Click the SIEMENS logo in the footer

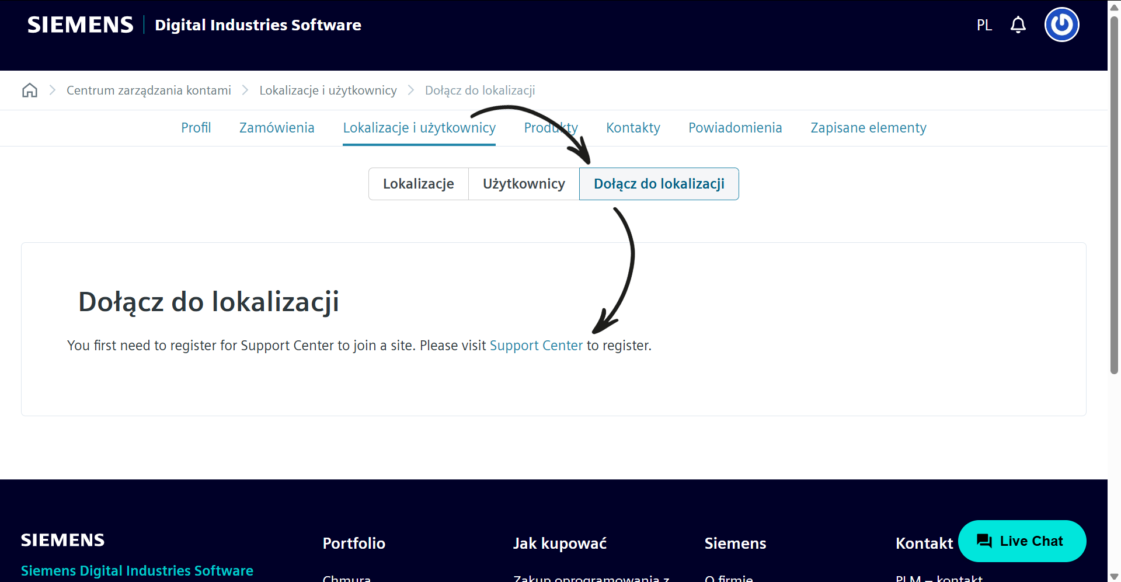click(63, 540)
